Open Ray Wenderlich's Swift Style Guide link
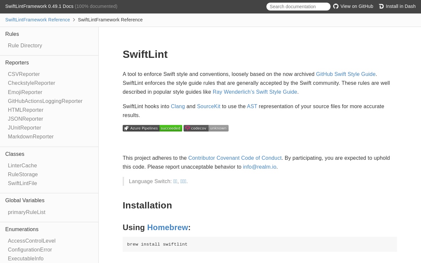 point(255,92)
